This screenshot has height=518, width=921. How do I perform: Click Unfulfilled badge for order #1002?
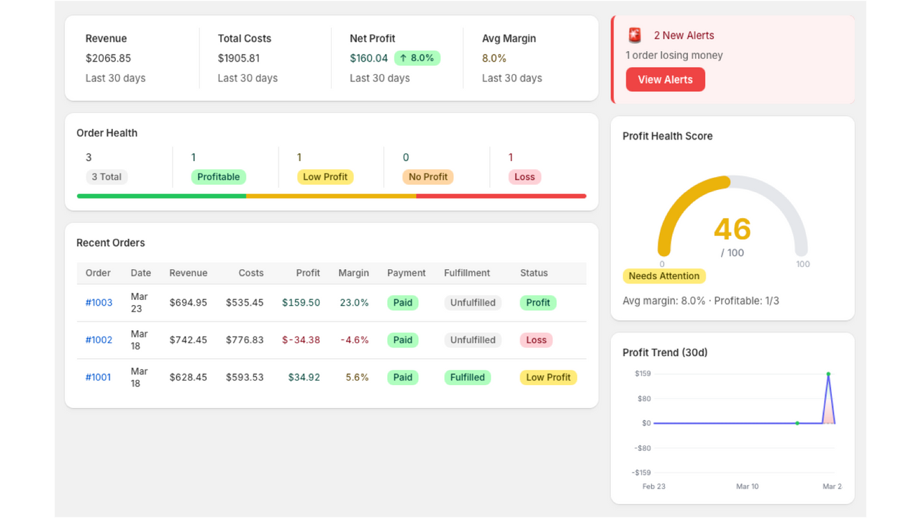(x=473, y=340)
